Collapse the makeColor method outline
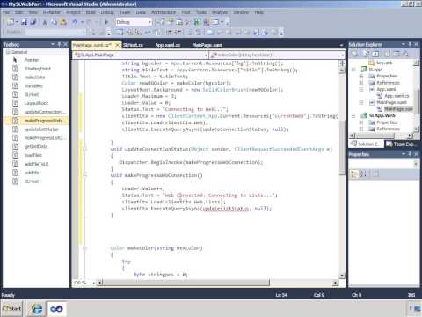Screen dimensions: 422x317 (84, 248)
